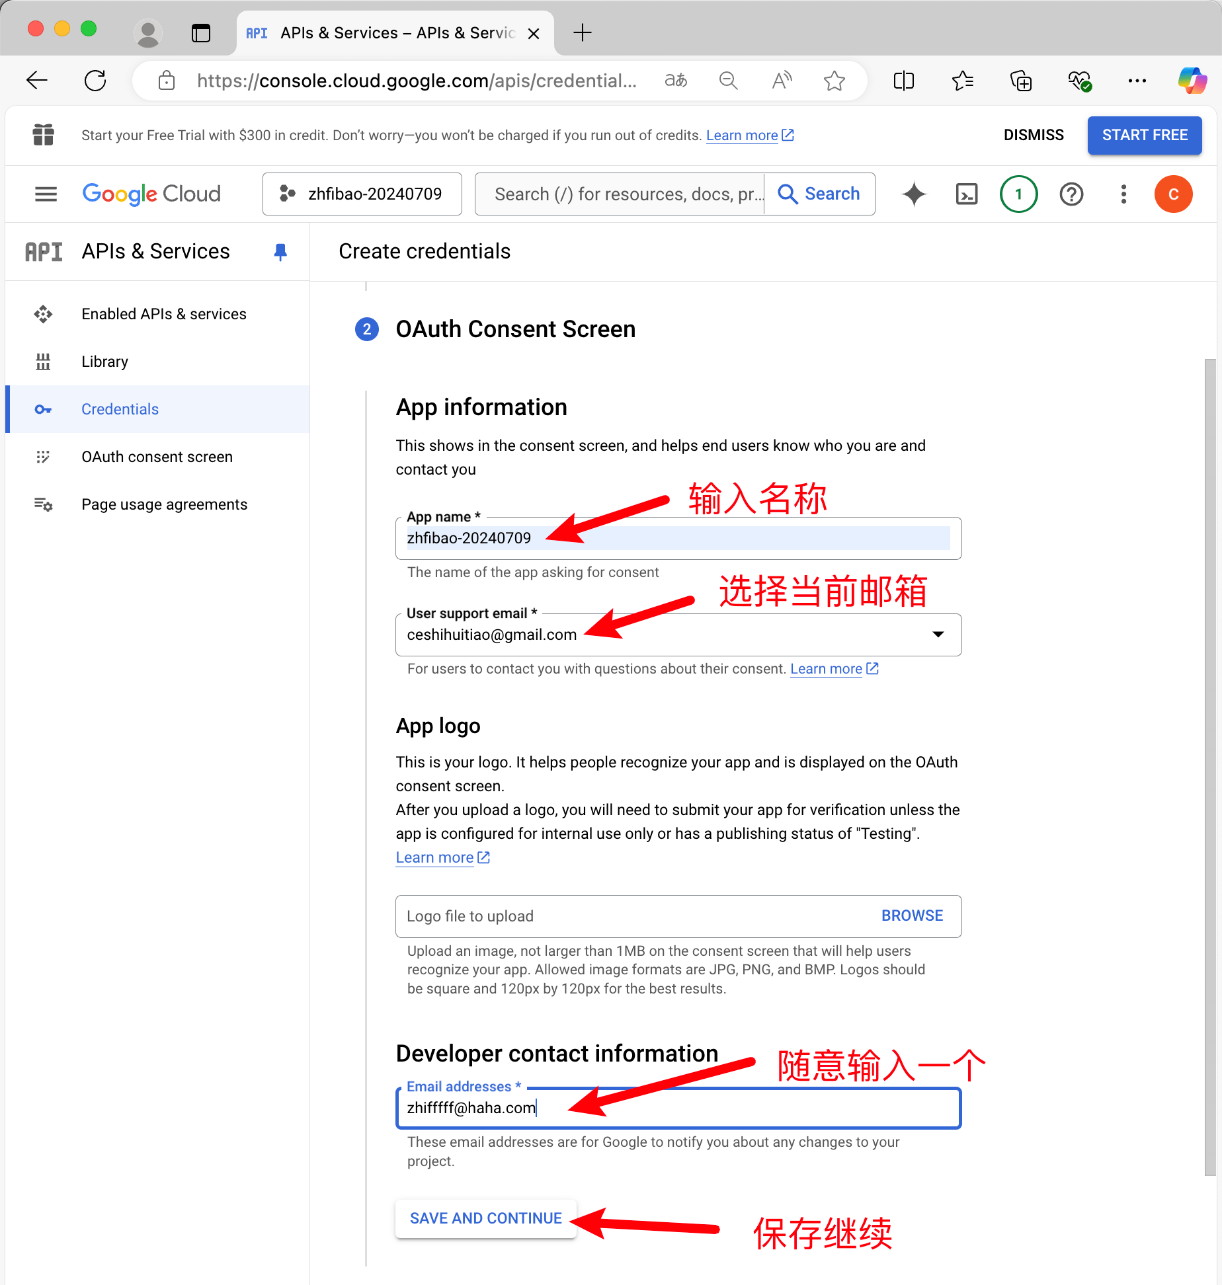1222x1285 pixels.
Task: Close the APIs & Services tab
Action: coord(534,33)
